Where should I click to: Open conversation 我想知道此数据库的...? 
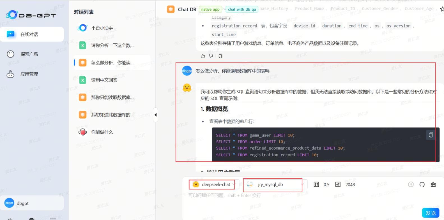[112, 115]
